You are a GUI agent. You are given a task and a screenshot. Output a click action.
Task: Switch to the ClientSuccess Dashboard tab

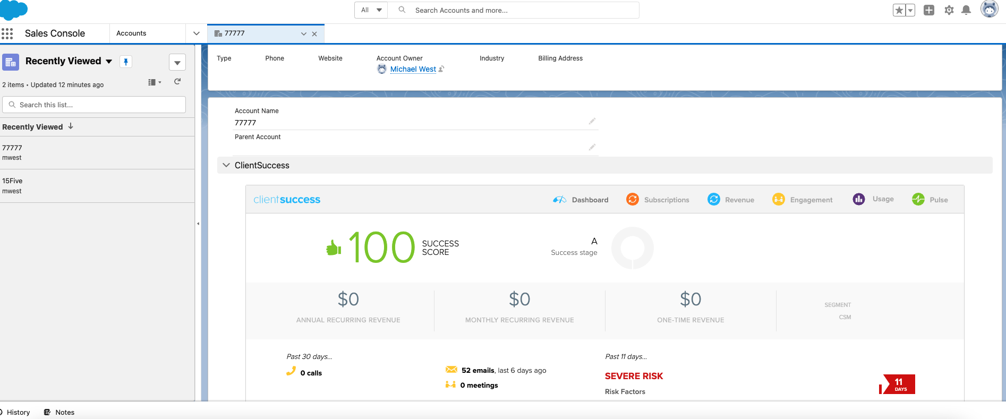coord(581,200)
